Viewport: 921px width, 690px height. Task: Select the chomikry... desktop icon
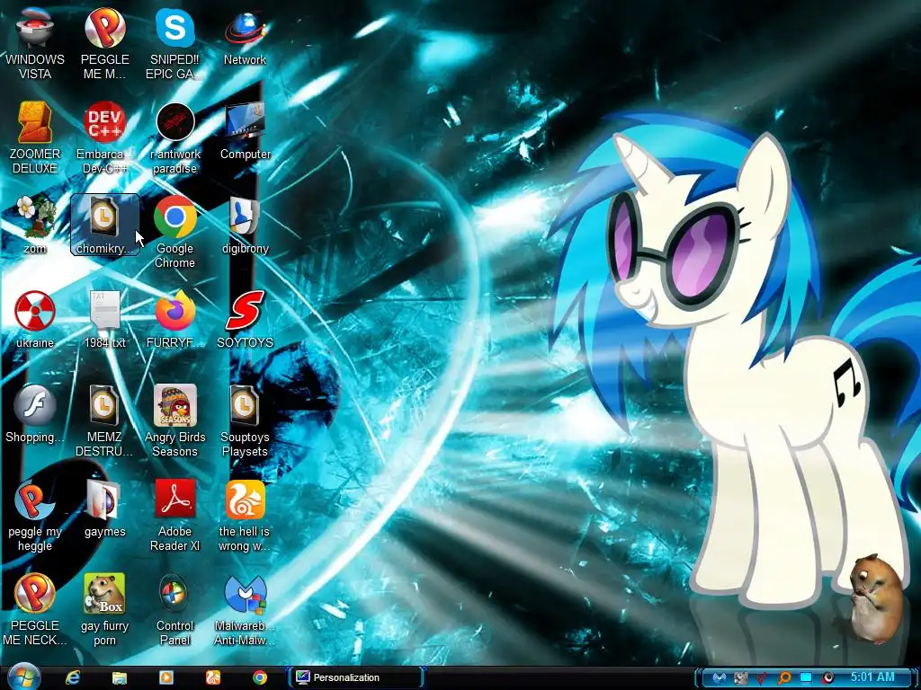pyautogui.click(x=104, y=225)
